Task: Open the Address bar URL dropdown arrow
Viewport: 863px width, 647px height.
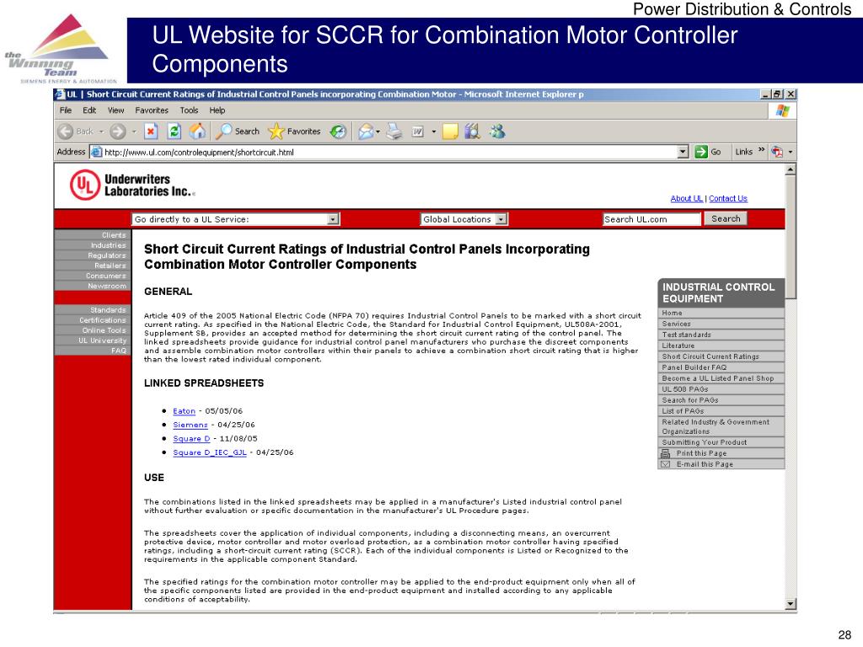Action: point(683,152)
